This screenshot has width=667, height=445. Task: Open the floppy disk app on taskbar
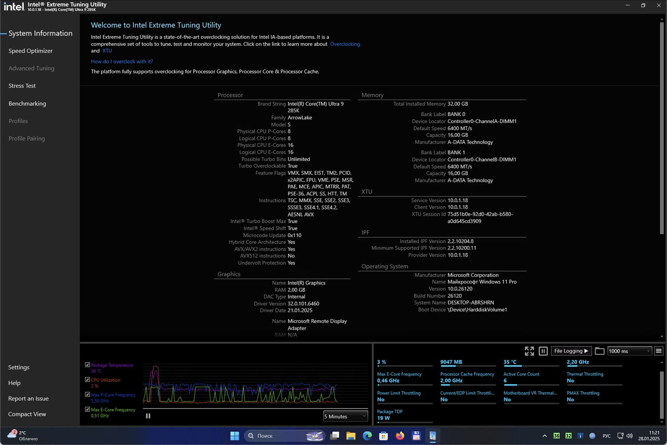click(x=416, y=436)
